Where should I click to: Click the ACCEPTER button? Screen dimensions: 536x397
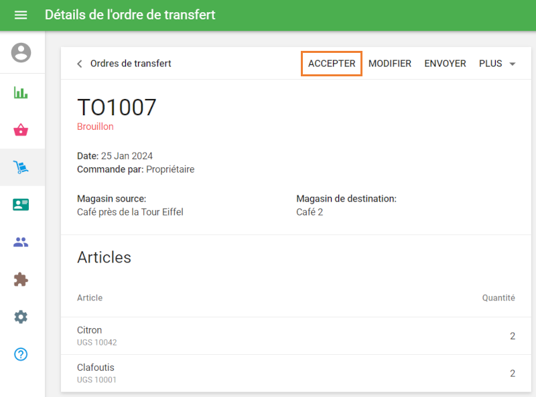click(332, 64)
